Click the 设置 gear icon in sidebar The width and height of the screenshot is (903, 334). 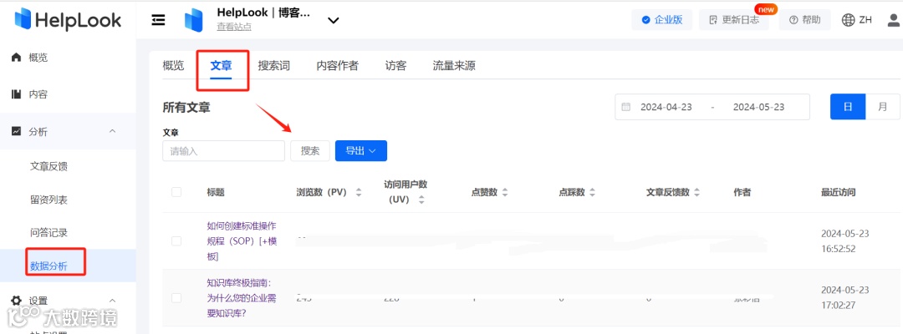click(x=17, y=301)
